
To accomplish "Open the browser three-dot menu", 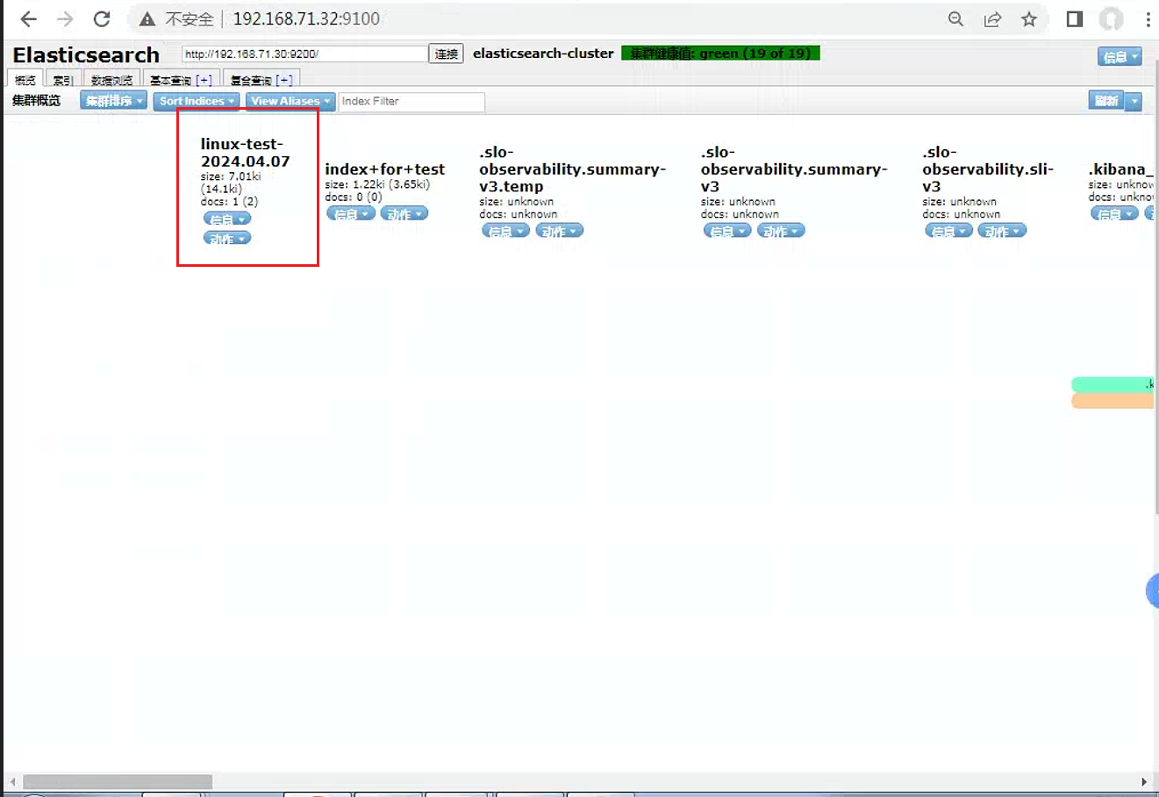I will (1148, 19).
